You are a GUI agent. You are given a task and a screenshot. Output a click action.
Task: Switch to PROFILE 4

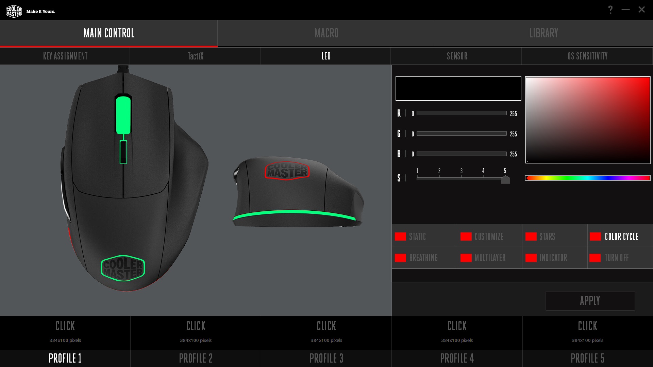click(x=457, y=358)
